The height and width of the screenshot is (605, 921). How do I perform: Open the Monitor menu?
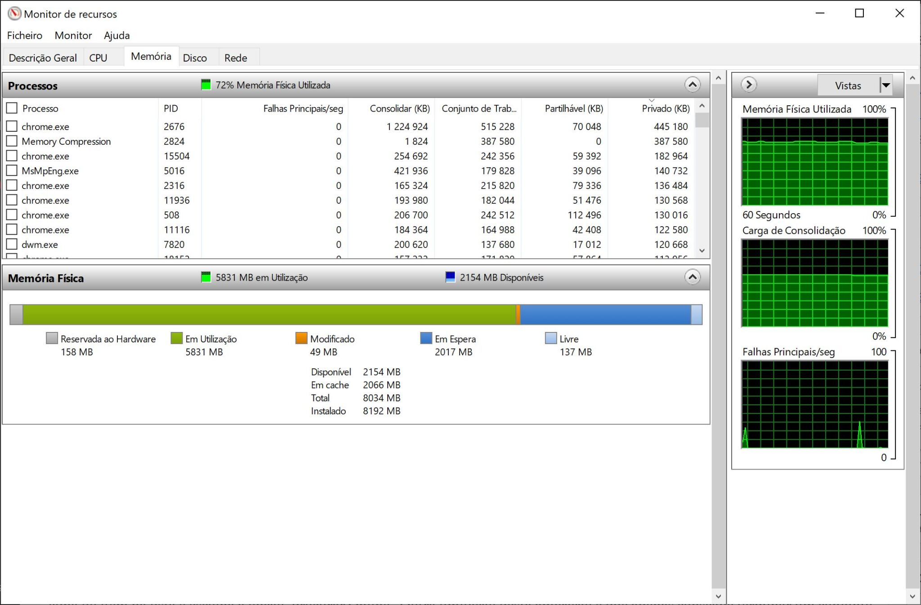click(73, 35)
